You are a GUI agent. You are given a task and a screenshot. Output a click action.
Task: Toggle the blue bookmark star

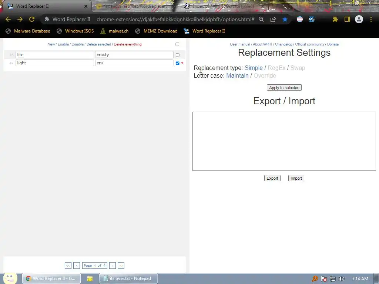pyautogui.click(x=285, y=19)
